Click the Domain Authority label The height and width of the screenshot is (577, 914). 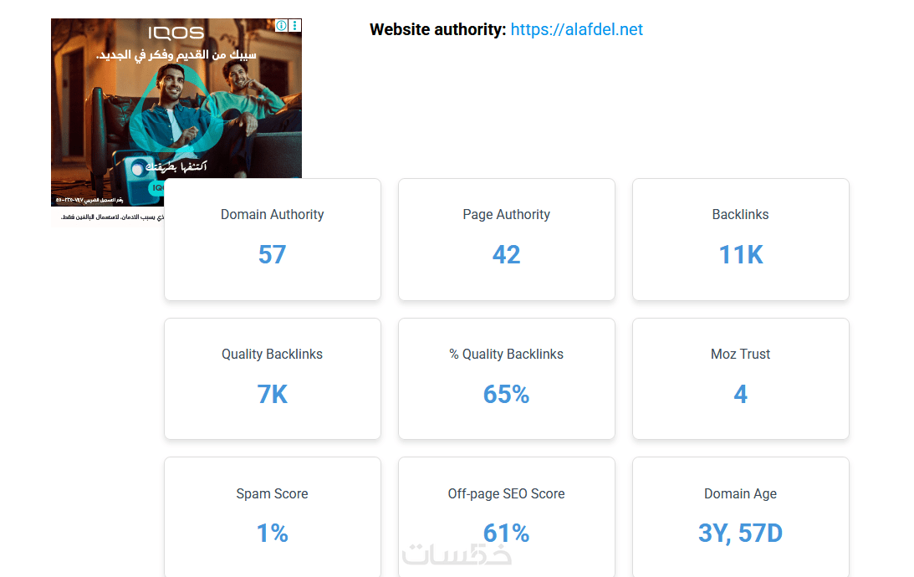(x=273, y=214)
